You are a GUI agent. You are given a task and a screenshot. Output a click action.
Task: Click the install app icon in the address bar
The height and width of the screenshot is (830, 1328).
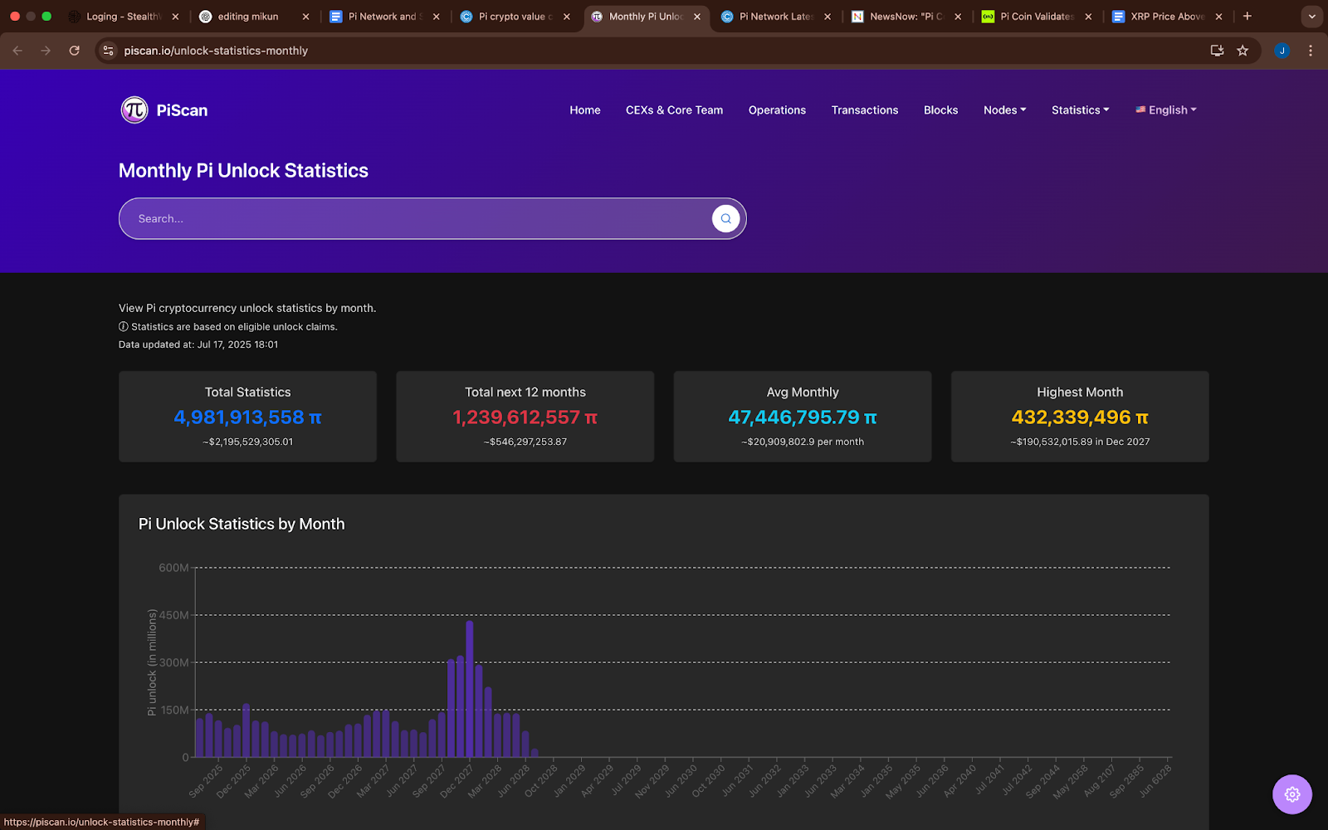point(1217,51)
